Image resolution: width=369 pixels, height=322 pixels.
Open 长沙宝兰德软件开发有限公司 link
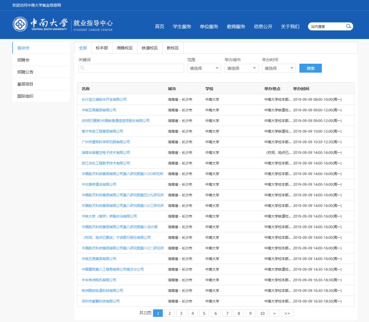pos(104,99)
